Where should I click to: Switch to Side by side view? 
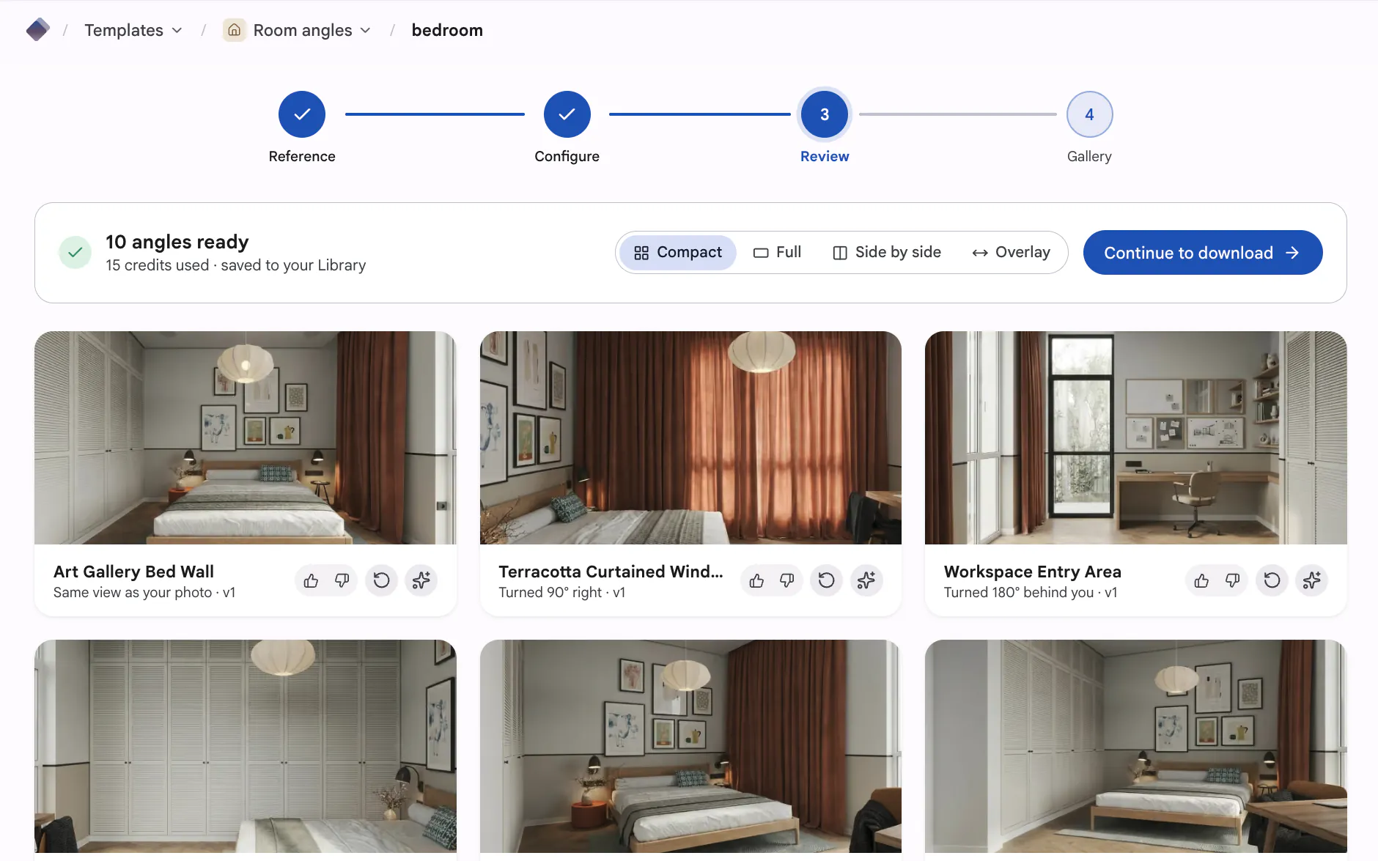[887, 252]
